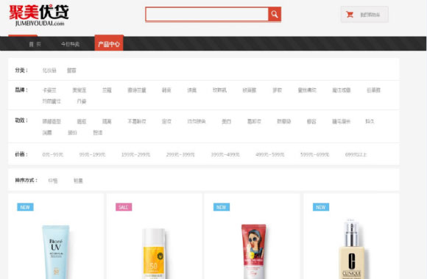Filter effect by 修容
Image resolution: width=427 pixels, height=279 pixels.
click(x=311, y=121)
